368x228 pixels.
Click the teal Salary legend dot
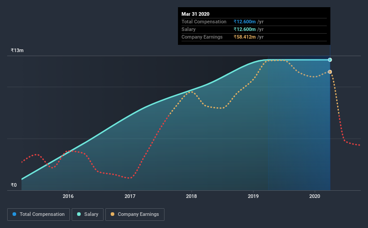coord(79,214)
